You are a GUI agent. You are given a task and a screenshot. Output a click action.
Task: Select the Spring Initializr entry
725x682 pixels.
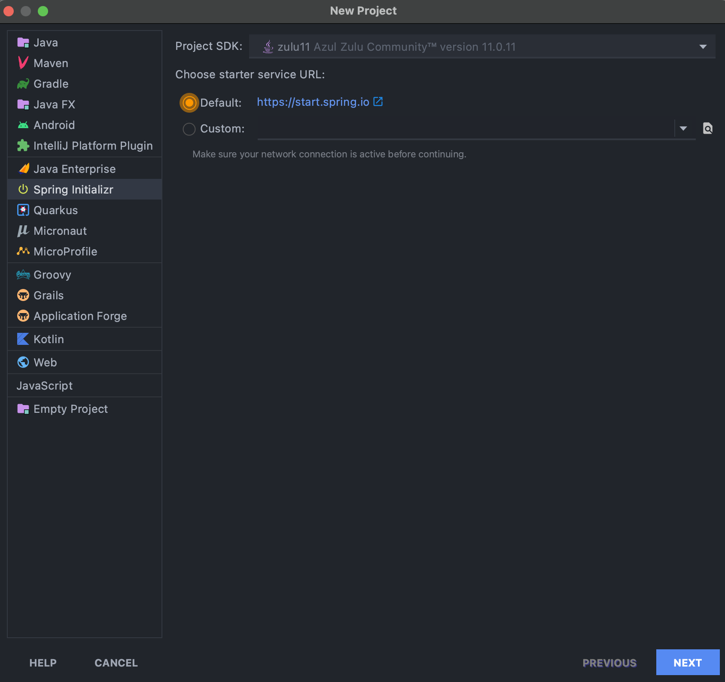coord(85,190)
